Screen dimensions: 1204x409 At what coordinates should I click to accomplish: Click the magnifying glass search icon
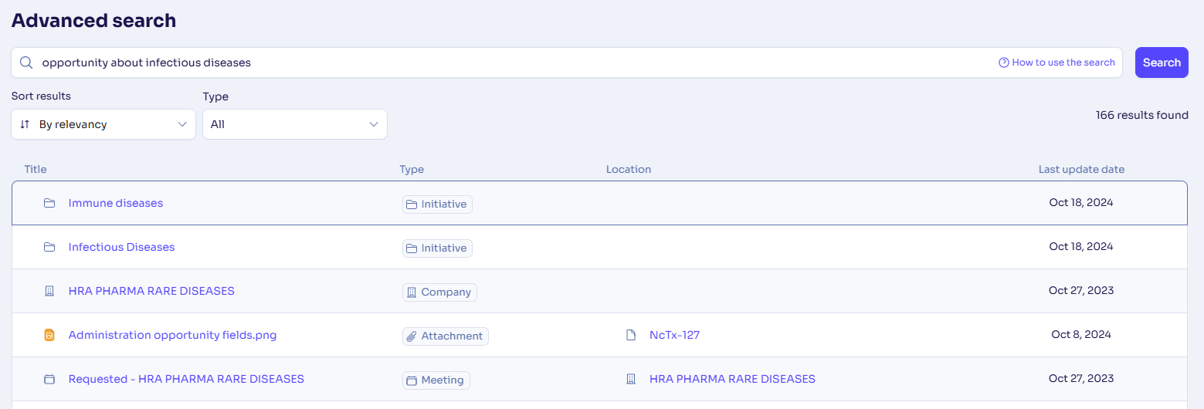[x=25, y=63]
